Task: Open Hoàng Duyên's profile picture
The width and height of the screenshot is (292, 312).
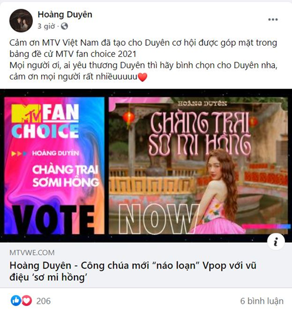Action: pos(21,21)
